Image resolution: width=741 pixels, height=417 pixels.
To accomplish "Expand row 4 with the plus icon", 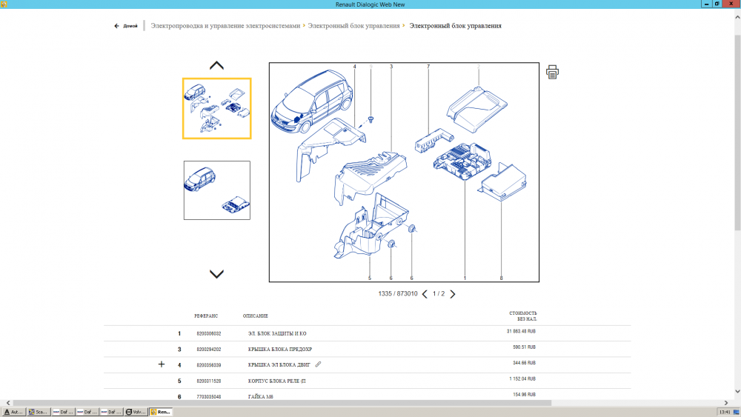I will click(161, 364).
